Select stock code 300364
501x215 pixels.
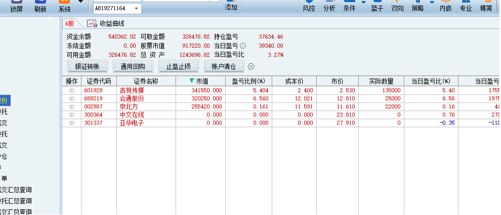(93, 115)
